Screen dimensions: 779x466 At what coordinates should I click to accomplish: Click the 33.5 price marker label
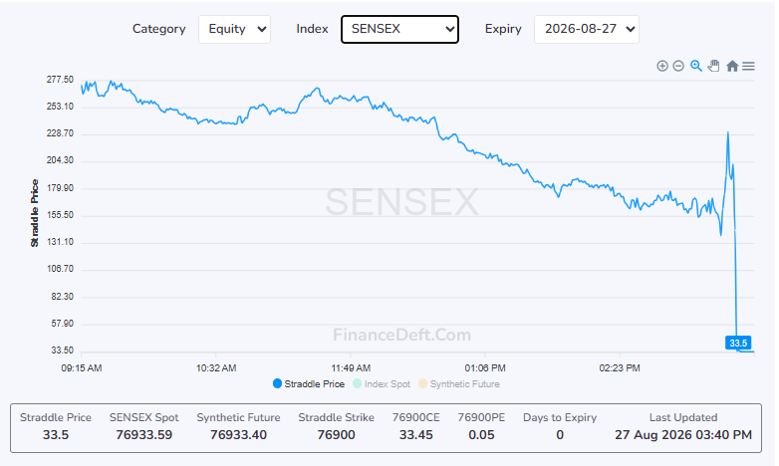(x=738, y=343)
